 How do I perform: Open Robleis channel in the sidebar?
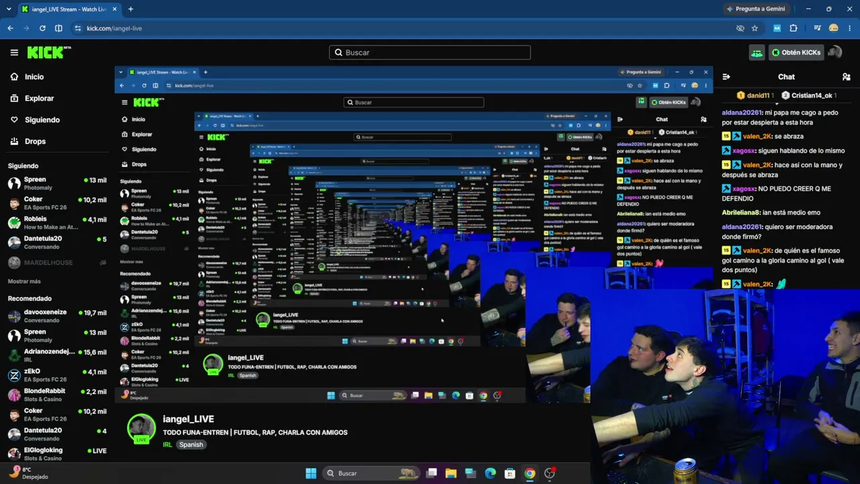tap(57, 223)
